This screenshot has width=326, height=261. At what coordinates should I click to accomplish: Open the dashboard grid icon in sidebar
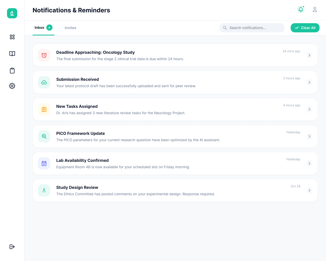point(12,37)
